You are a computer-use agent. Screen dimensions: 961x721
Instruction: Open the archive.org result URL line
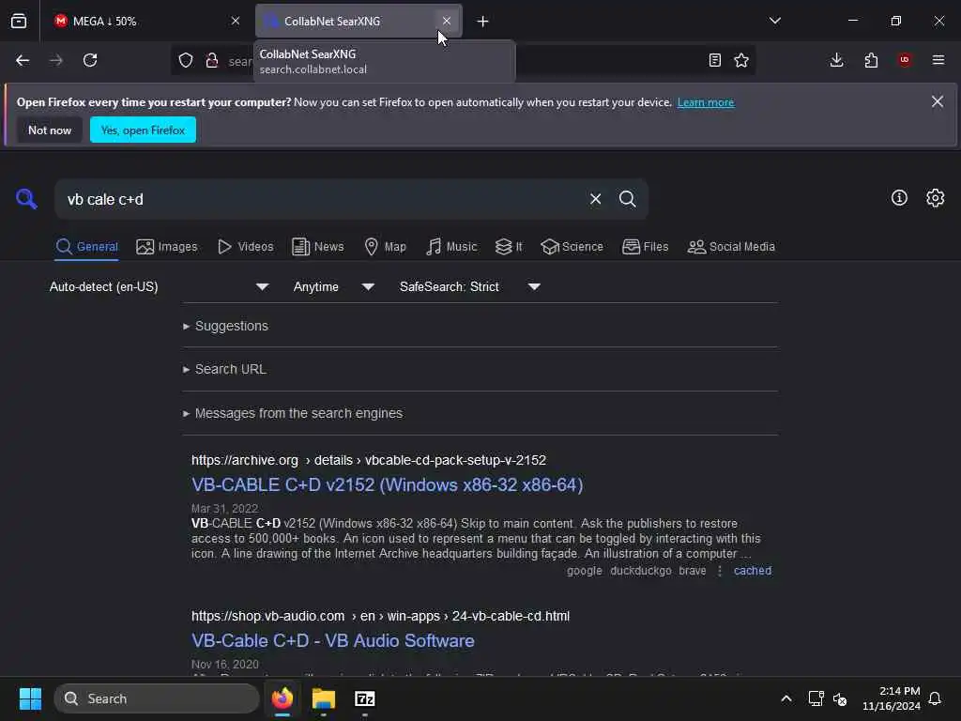pyautogui.click(x=368, y=460)
